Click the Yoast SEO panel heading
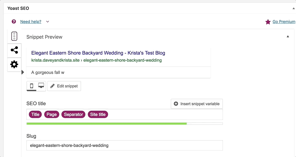Image resolution: width=296 pixels, height=157 pixels. pos(18,8)
